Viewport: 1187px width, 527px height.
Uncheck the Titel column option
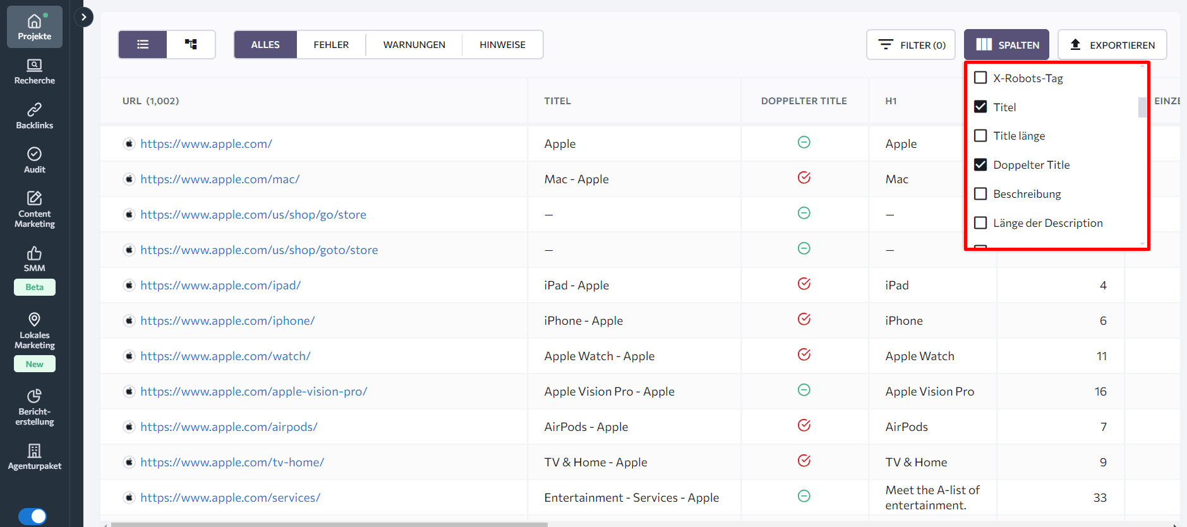(x=980, y=107)
